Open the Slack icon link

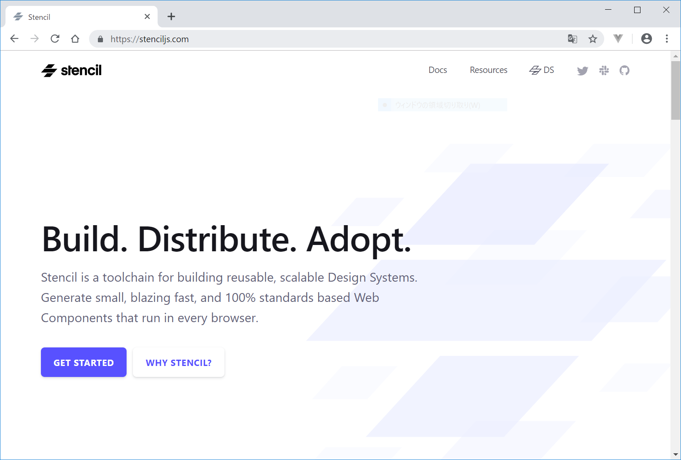604,70
